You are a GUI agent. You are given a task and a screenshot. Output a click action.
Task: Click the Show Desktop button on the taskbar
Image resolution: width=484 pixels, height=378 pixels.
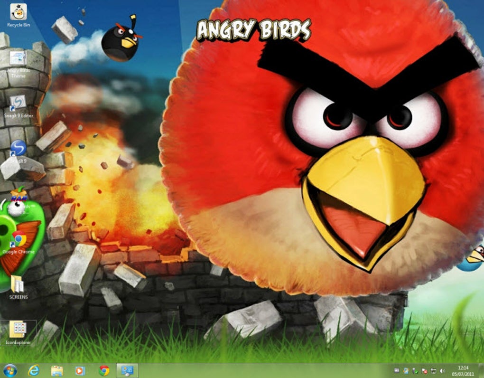click(x=481, y=370)
